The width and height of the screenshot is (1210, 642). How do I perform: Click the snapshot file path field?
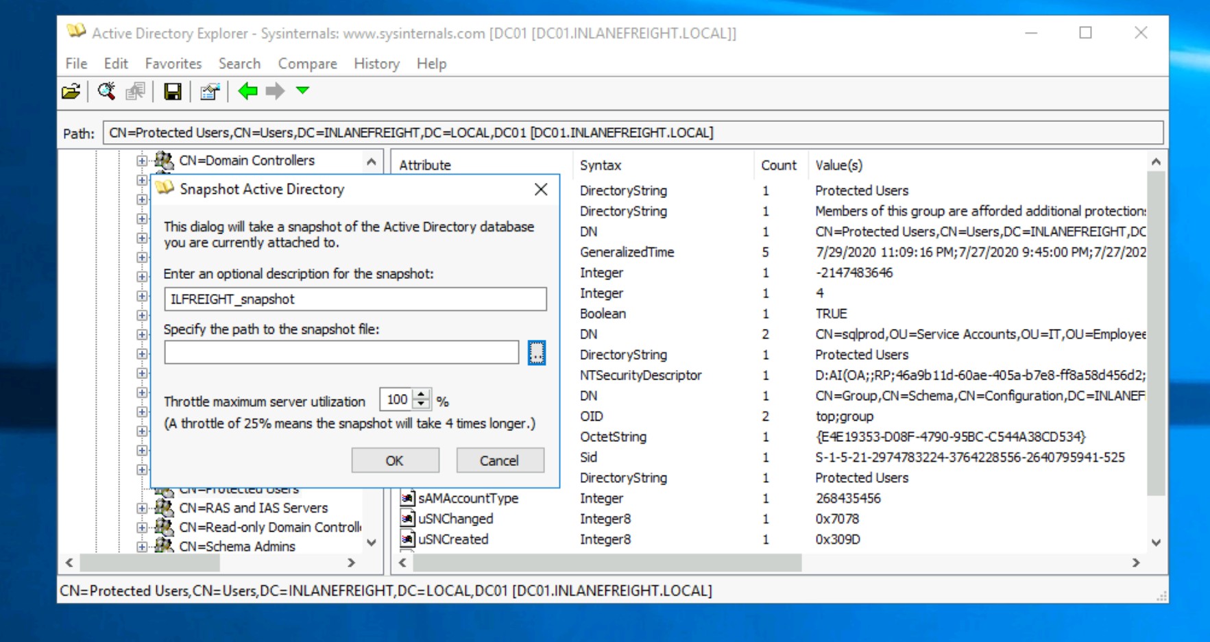[341, 353]
